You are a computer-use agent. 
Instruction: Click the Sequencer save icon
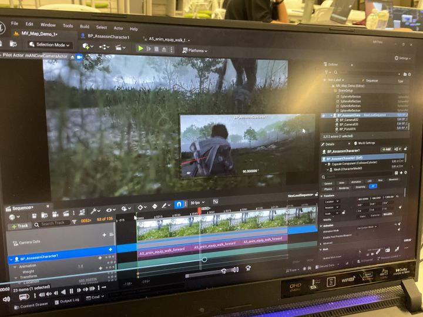coord(34,215)
